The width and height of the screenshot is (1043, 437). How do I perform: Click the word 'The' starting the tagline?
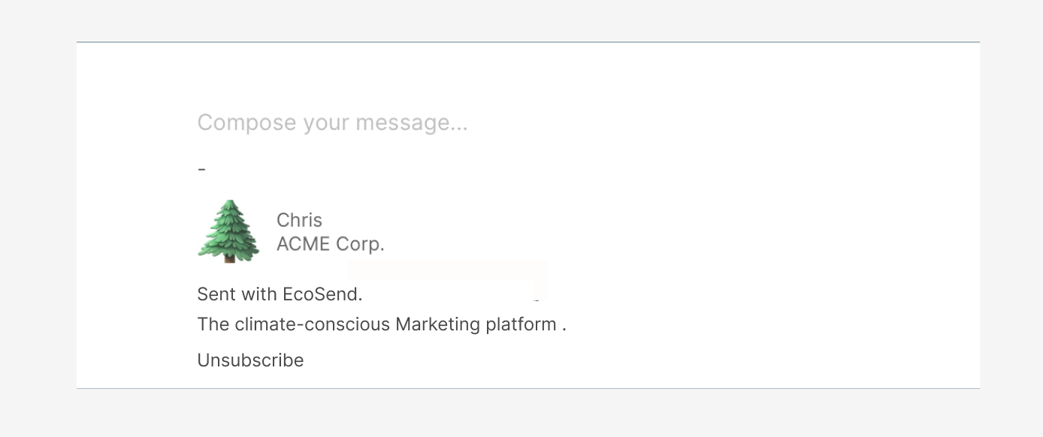[x=213, y=324]
